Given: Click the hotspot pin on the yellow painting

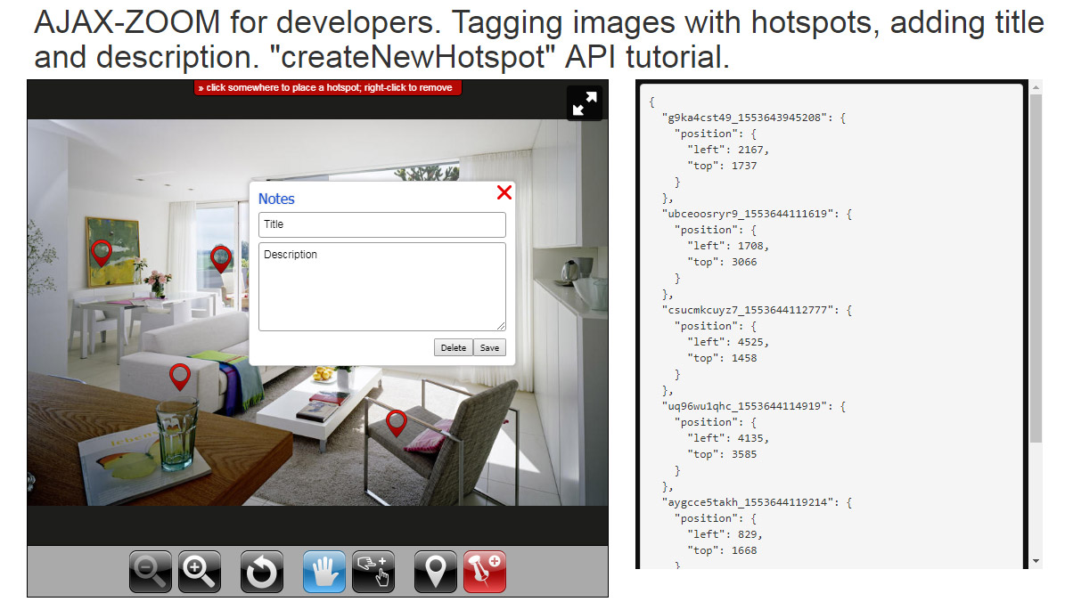Looking at the screenshot, I should click(102, 254).
